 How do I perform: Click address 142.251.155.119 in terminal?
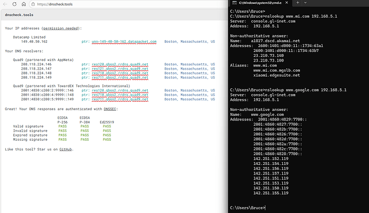(271, 193)
